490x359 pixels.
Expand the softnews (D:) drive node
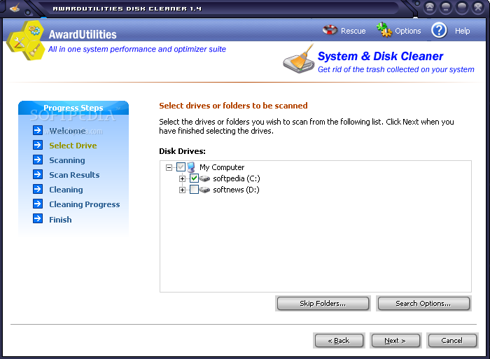(182, 190)
